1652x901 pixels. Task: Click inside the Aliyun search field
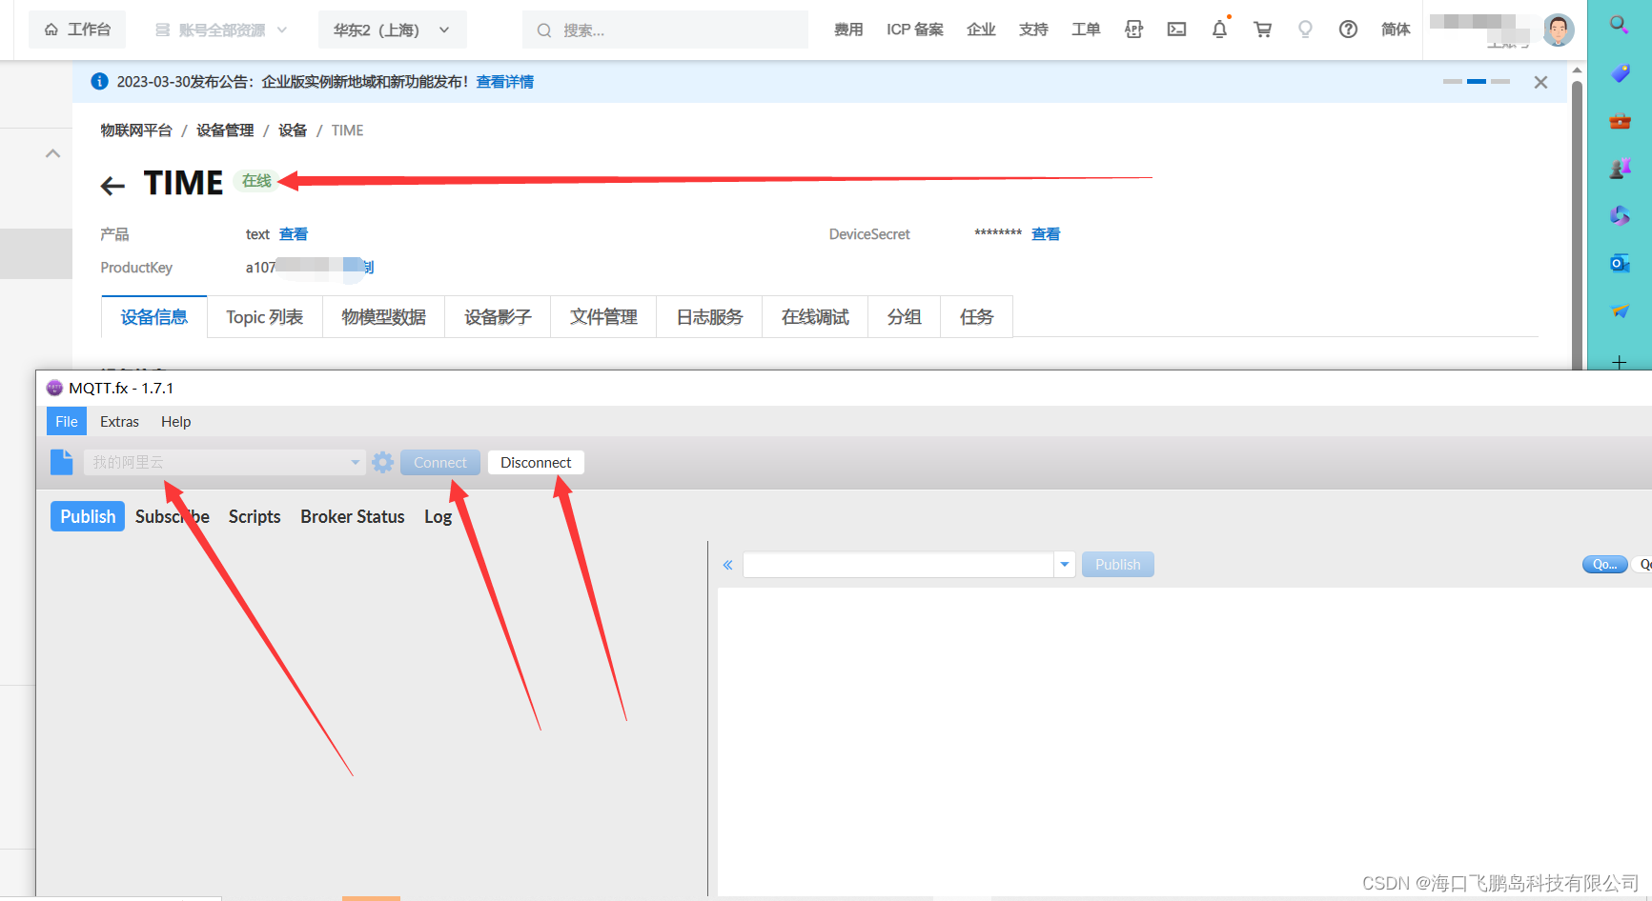pos(665,30)
